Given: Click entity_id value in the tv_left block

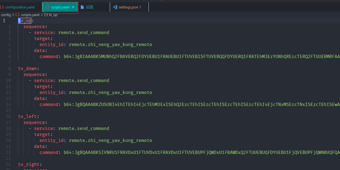Looking at the screenshot, I should tap(110, 140).
